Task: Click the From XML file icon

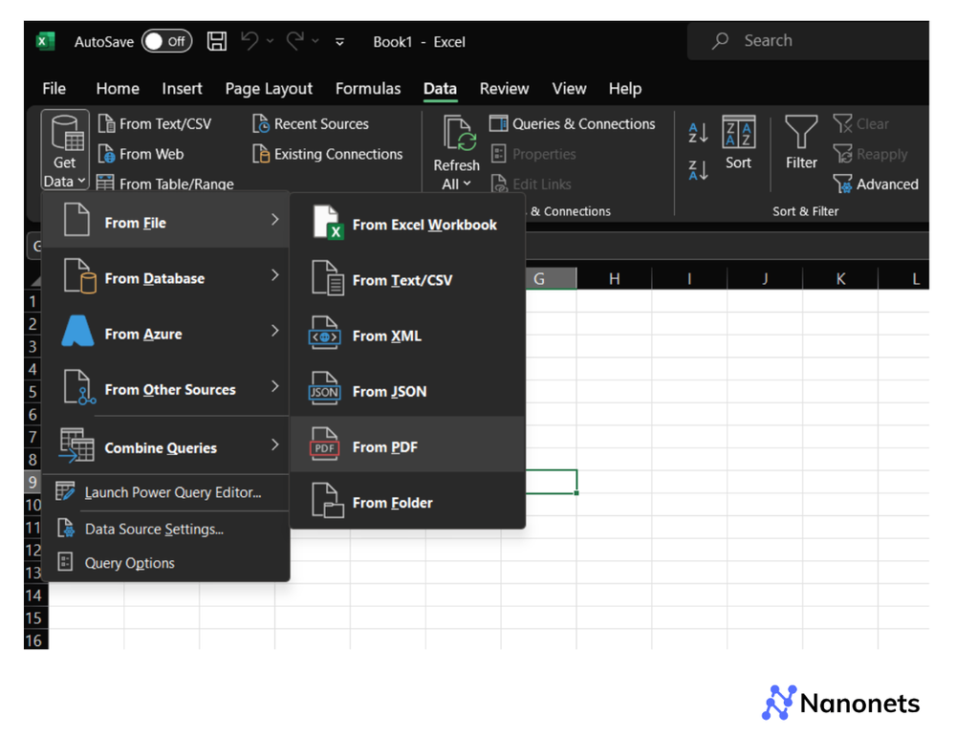Action: coord(324,335)
